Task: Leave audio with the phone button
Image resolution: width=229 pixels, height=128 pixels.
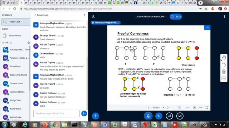Action: (159, 116)
